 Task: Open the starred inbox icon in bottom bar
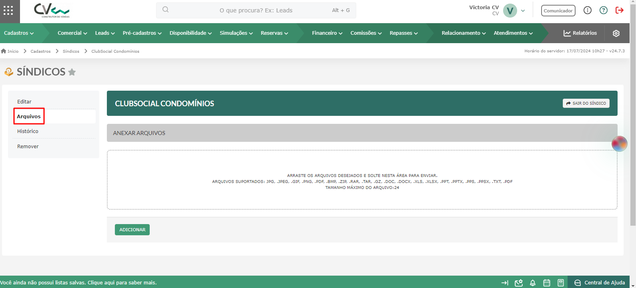pos(519,283)
